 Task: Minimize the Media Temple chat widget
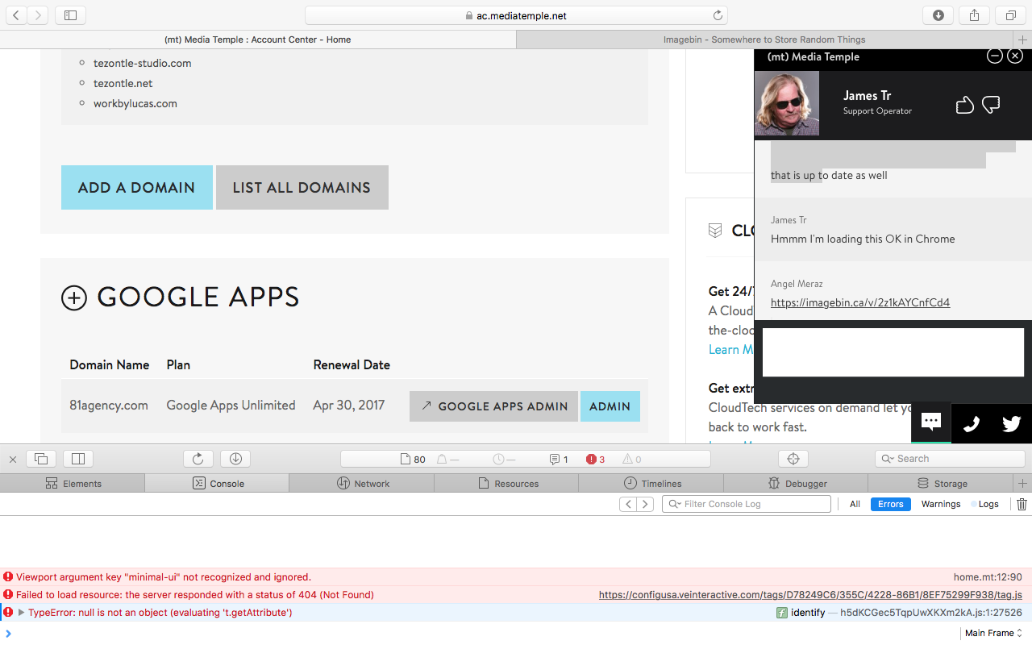[x=995, y=56]
